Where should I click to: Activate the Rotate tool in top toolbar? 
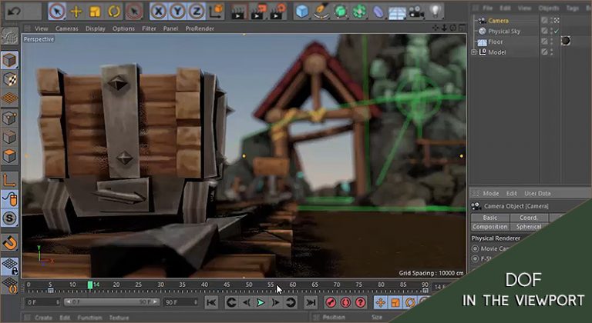(114, 12)
